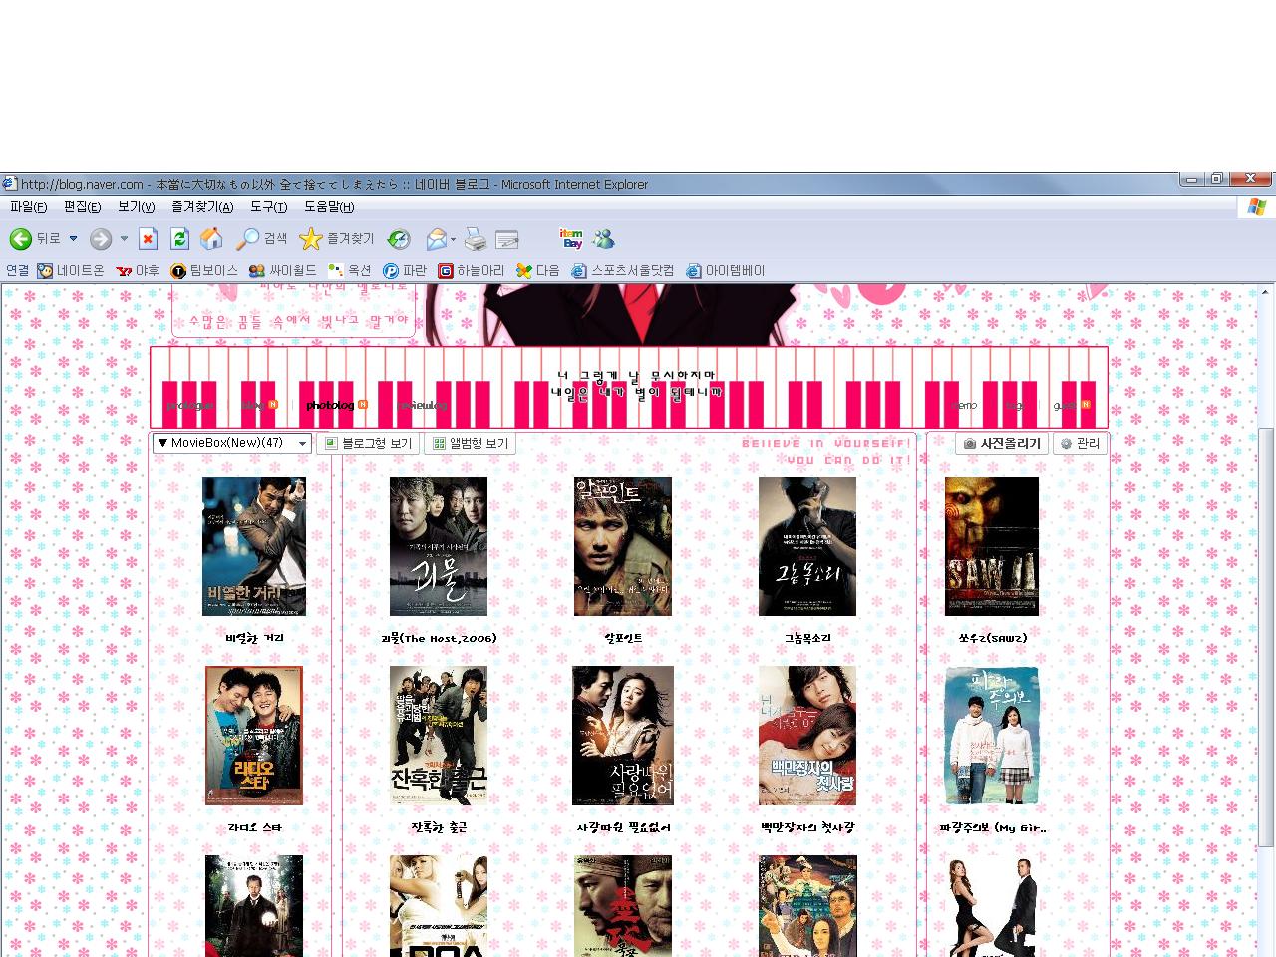
Task: Open the MovieBox(New)(47) category dropdown
Action: 232,443
